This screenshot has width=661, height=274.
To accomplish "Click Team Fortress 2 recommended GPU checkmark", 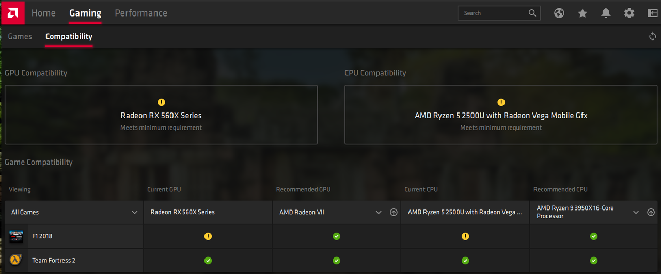I will [x=336, y=261].
